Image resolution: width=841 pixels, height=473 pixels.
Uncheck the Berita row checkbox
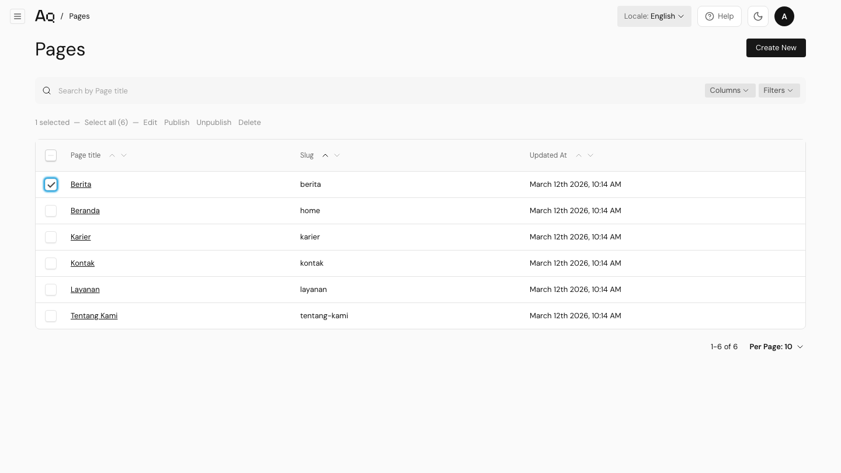tap(51, 185)
